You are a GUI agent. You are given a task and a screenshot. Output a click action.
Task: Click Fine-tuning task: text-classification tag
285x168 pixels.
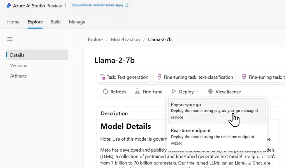click(195, 77)
